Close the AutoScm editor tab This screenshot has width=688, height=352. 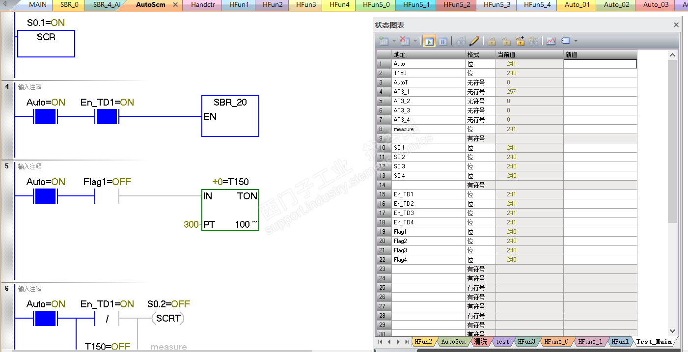[x=175, y=4]
